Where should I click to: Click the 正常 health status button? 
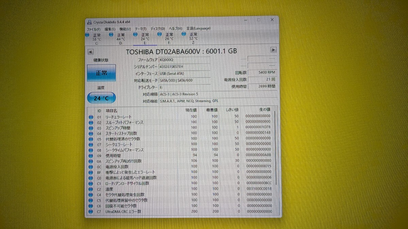[101, 73]
